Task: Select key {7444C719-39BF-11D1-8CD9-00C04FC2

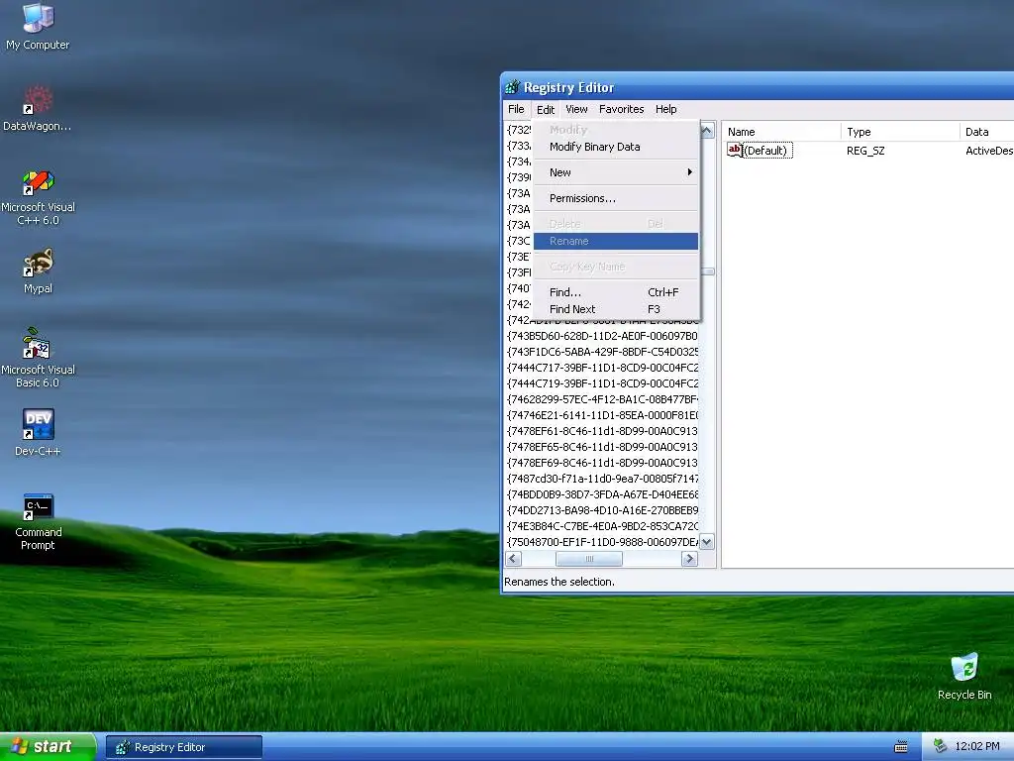Action: (x=602, y=383)
